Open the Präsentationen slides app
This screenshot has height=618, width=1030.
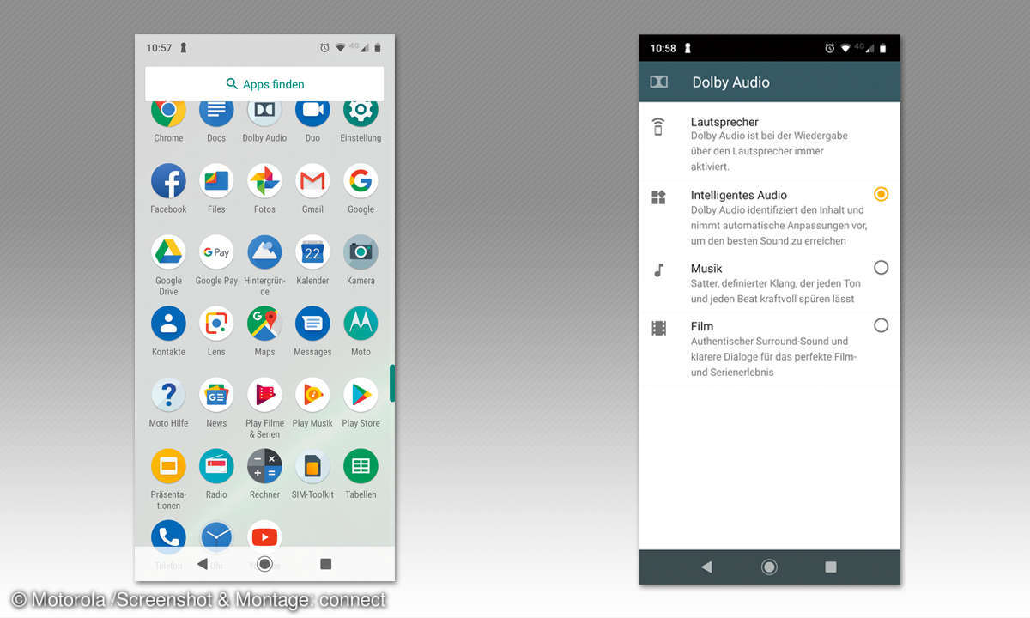pos(168,466)
